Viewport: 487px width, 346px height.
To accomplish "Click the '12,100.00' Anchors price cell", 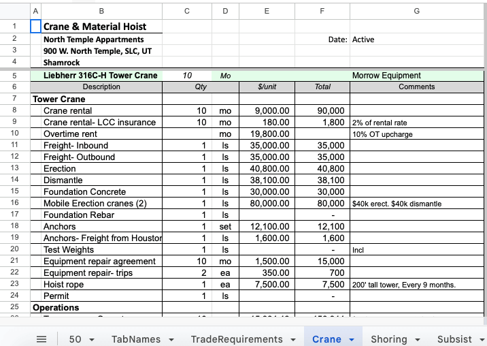I will click(267, 226).
